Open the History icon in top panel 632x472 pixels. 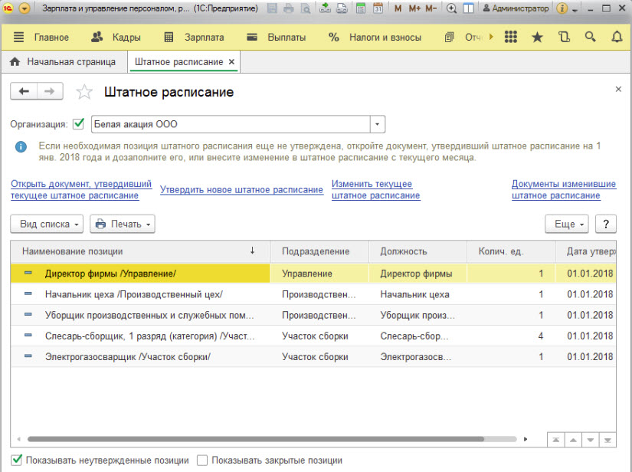click(x=565, y=37)
